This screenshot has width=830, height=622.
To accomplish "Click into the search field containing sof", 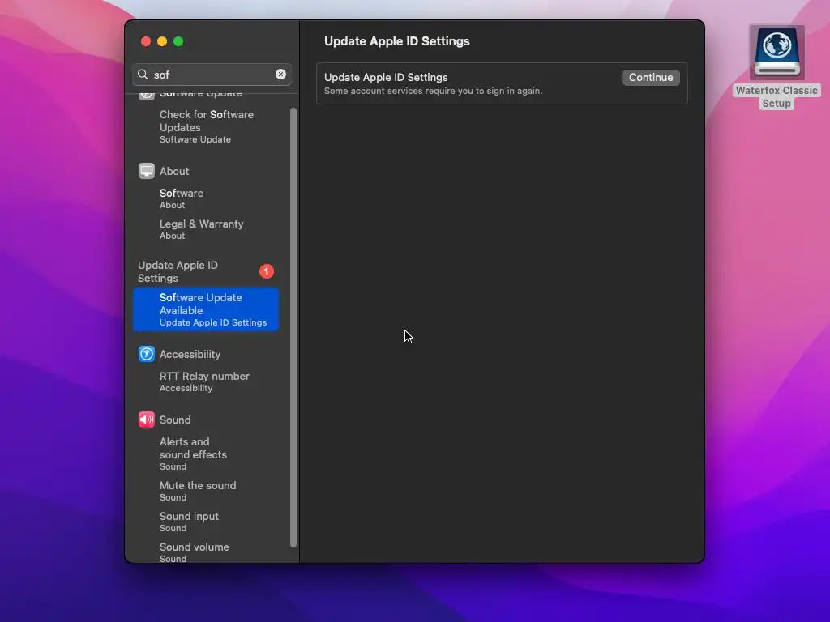I will tap(212, 75).
